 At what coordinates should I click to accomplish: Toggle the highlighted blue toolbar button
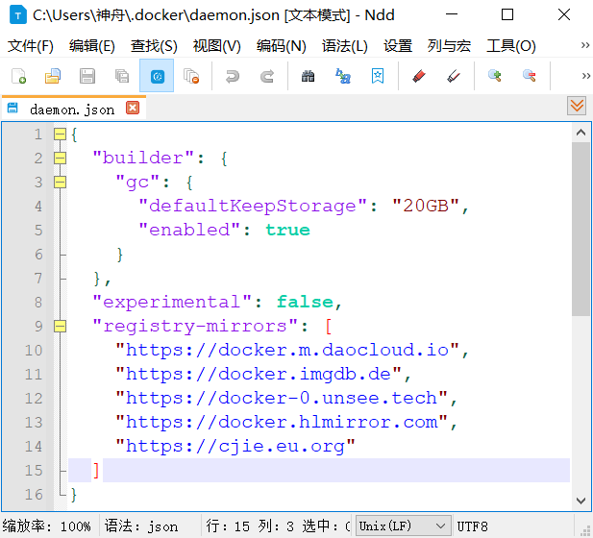157,76
